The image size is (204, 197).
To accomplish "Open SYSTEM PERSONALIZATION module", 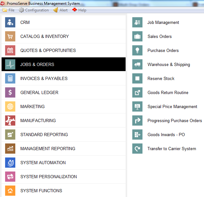I will 64,177.
